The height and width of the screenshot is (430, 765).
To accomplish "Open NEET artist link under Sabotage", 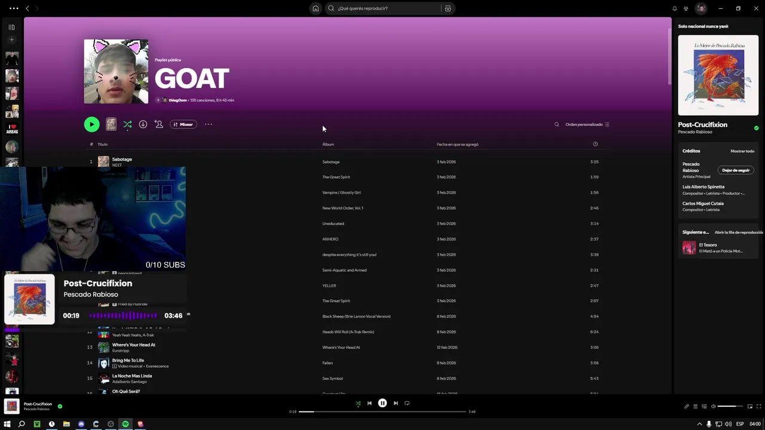I will point(117,165).
